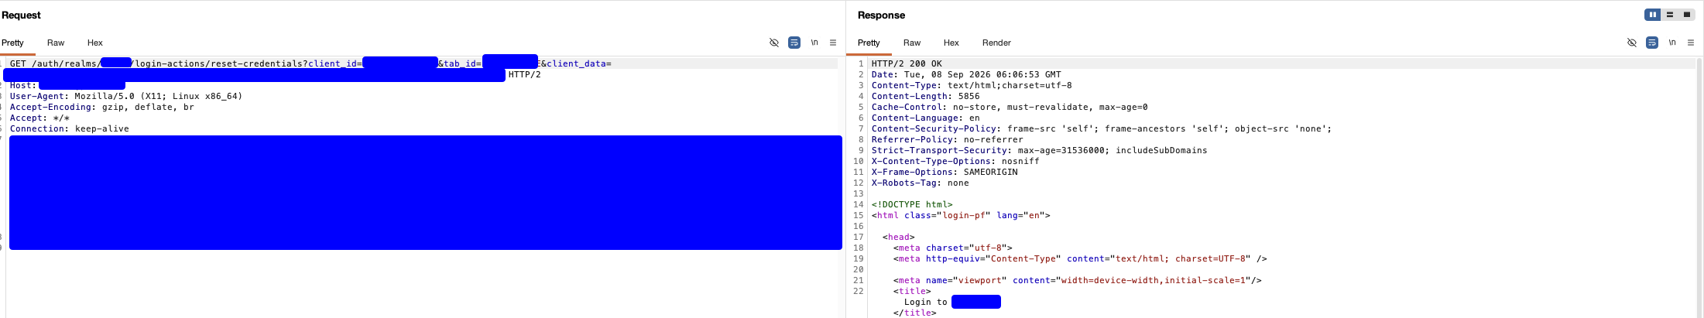
Task: Toggle word wrap icon in Request pane
Action: pos(794,43)
